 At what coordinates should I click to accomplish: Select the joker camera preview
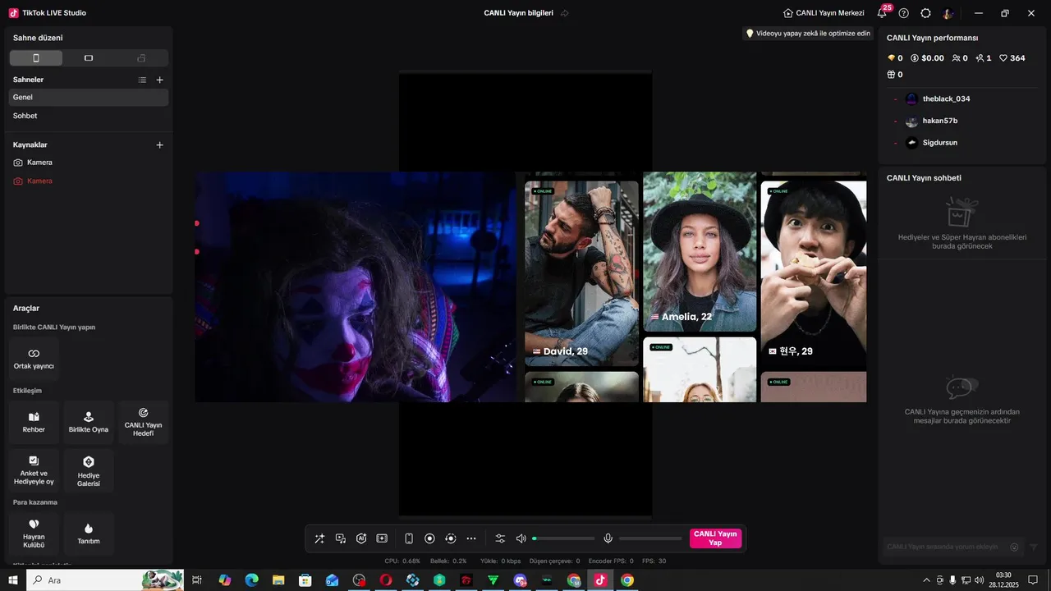(x=355, y=287)
